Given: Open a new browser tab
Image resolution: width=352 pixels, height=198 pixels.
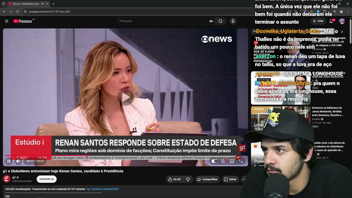Looking at the screenshot, I should (x=53, y=4).
